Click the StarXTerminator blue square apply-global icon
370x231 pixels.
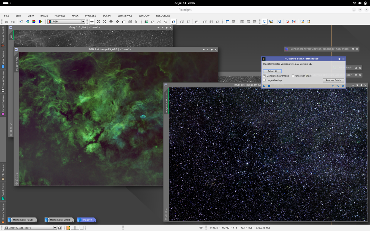coord(269,86)
